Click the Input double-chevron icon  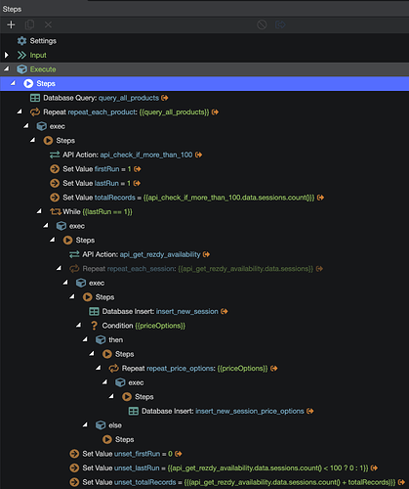21,55
